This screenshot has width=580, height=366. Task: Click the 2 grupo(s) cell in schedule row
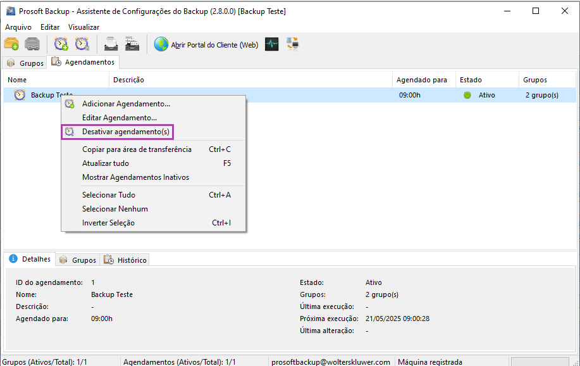point(541,95)
